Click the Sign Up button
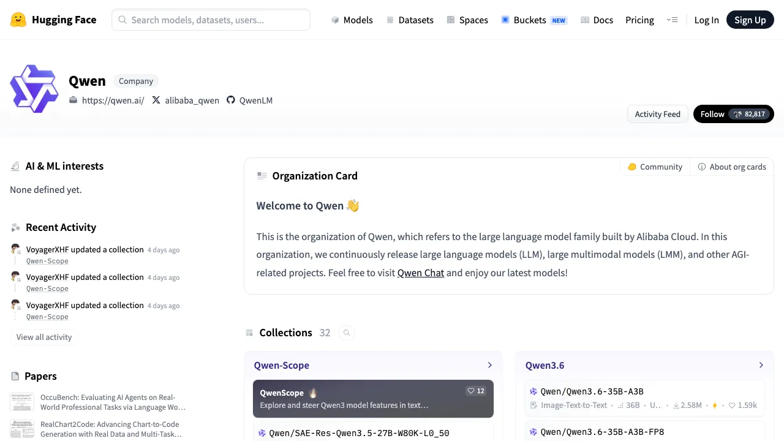Image resolution: width=784 pixels, height=441 pixels. (x=750, y=20)
